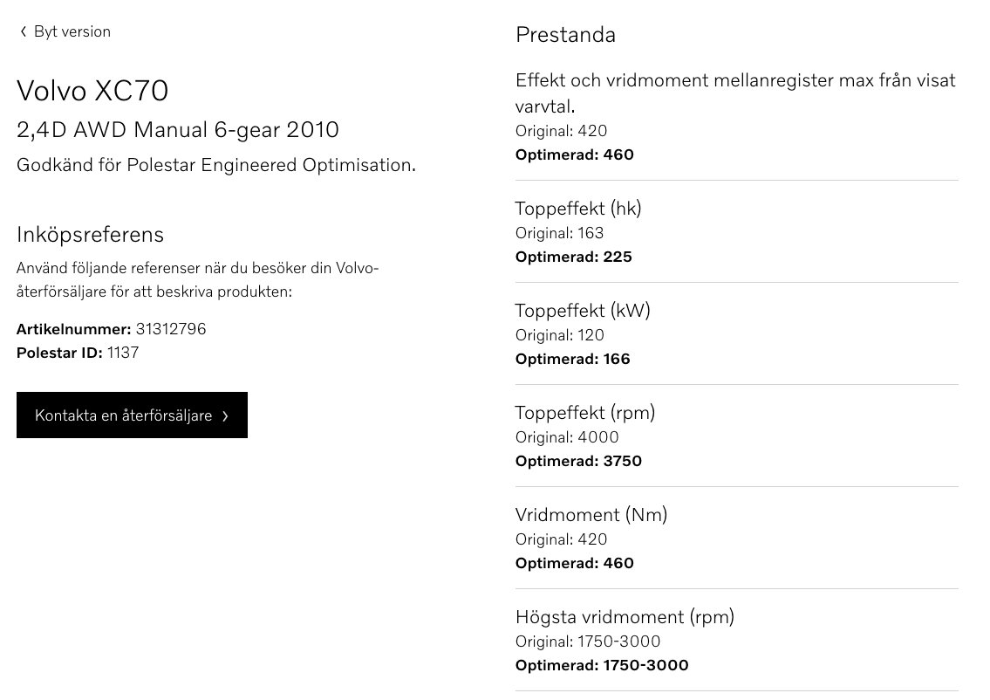Select the Inköpsreferens heading
This screenshot has height=700, width=990.
(91, 234)
